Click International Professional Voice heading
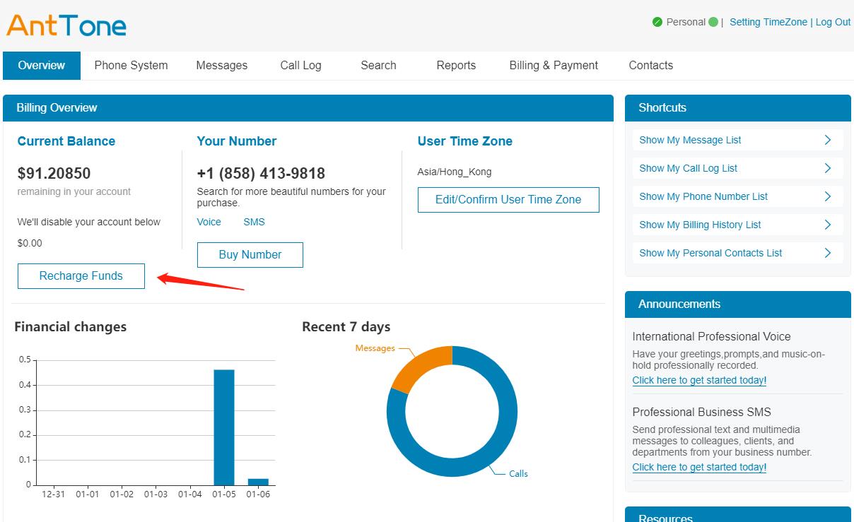This screenshot has width=854, height=522. [711, 336]
